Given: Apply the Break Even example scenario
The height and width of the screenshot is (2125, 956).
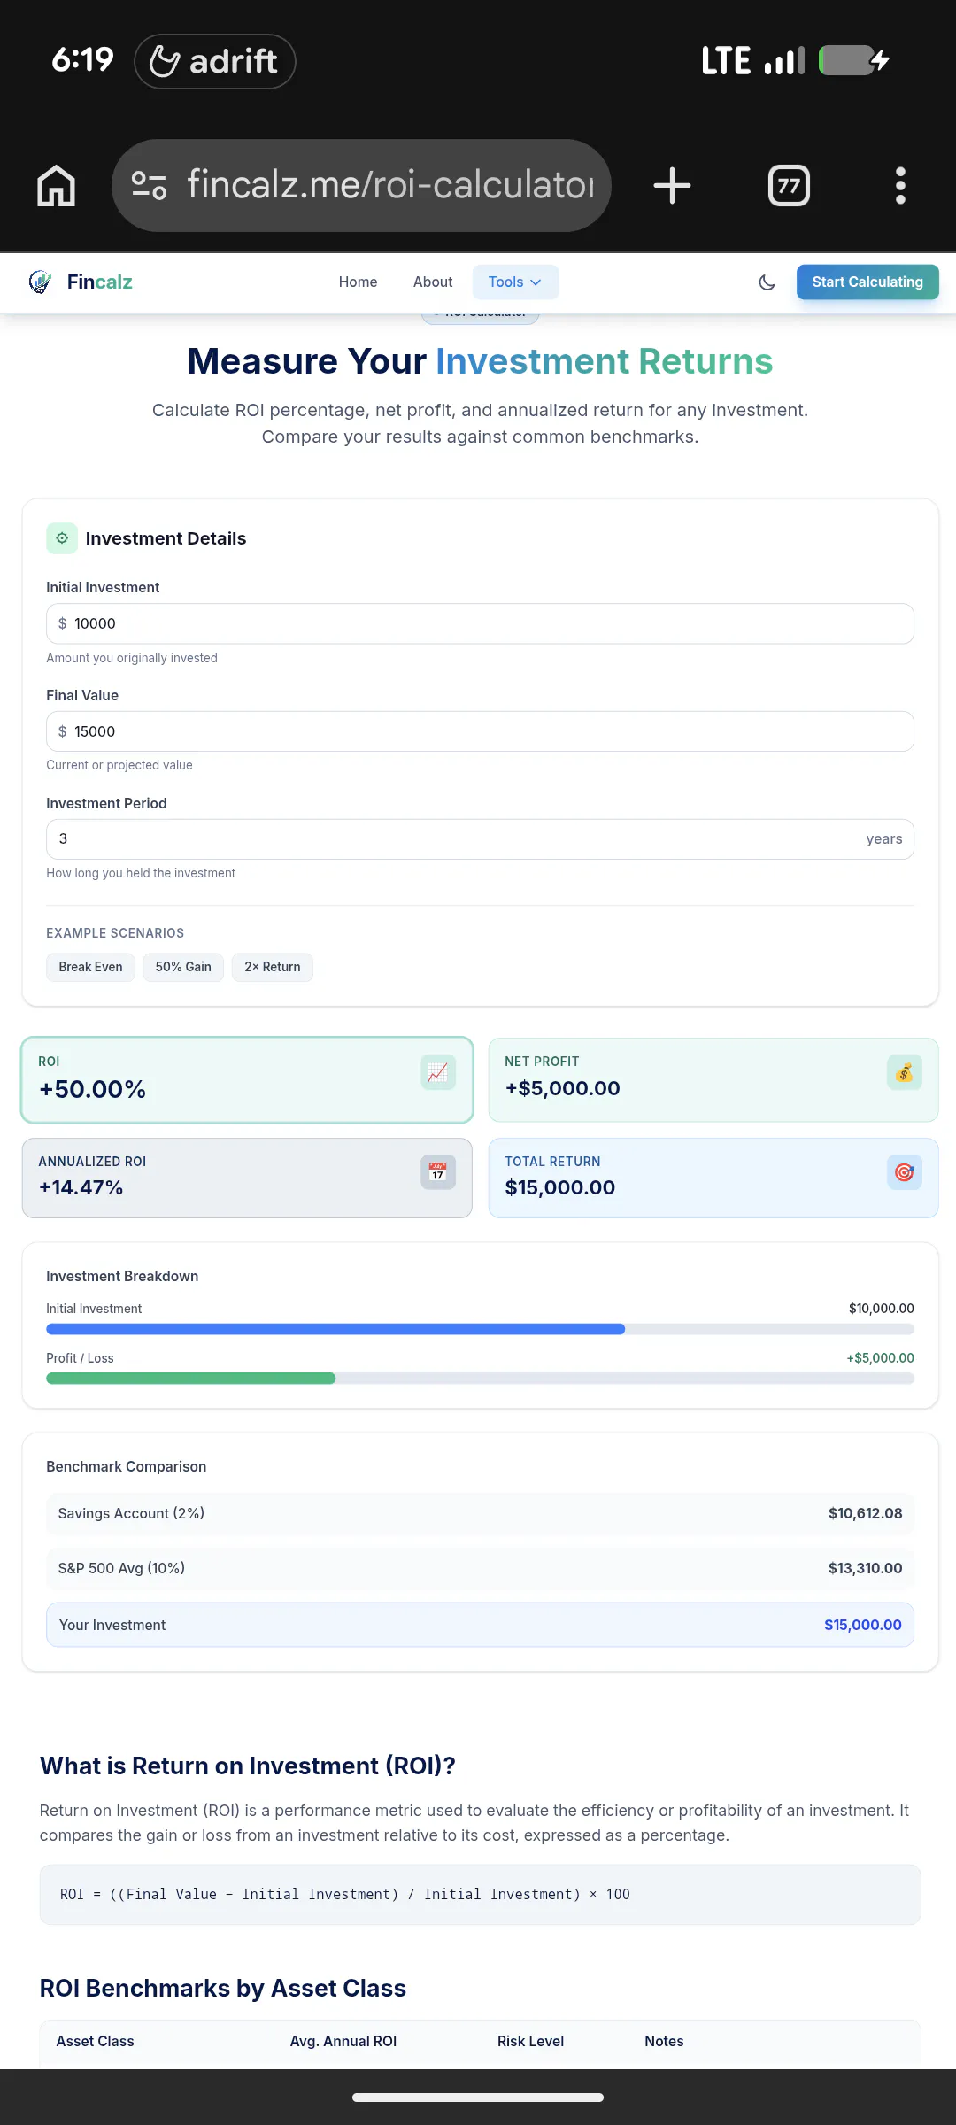Looking at the screenshot, I should click(x=90, y=967).
